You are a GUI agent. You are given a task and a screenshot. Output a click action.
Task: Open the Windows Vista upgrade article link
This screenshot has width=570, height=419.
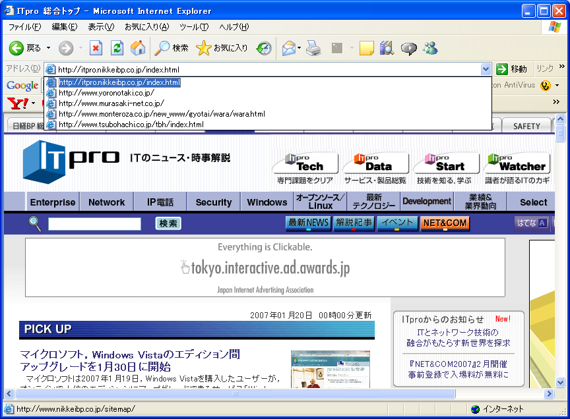click(130, 360)
